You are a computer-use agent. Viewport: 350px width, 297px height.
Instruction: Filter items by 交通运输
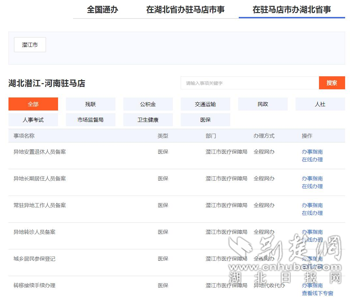click(205, 104)
